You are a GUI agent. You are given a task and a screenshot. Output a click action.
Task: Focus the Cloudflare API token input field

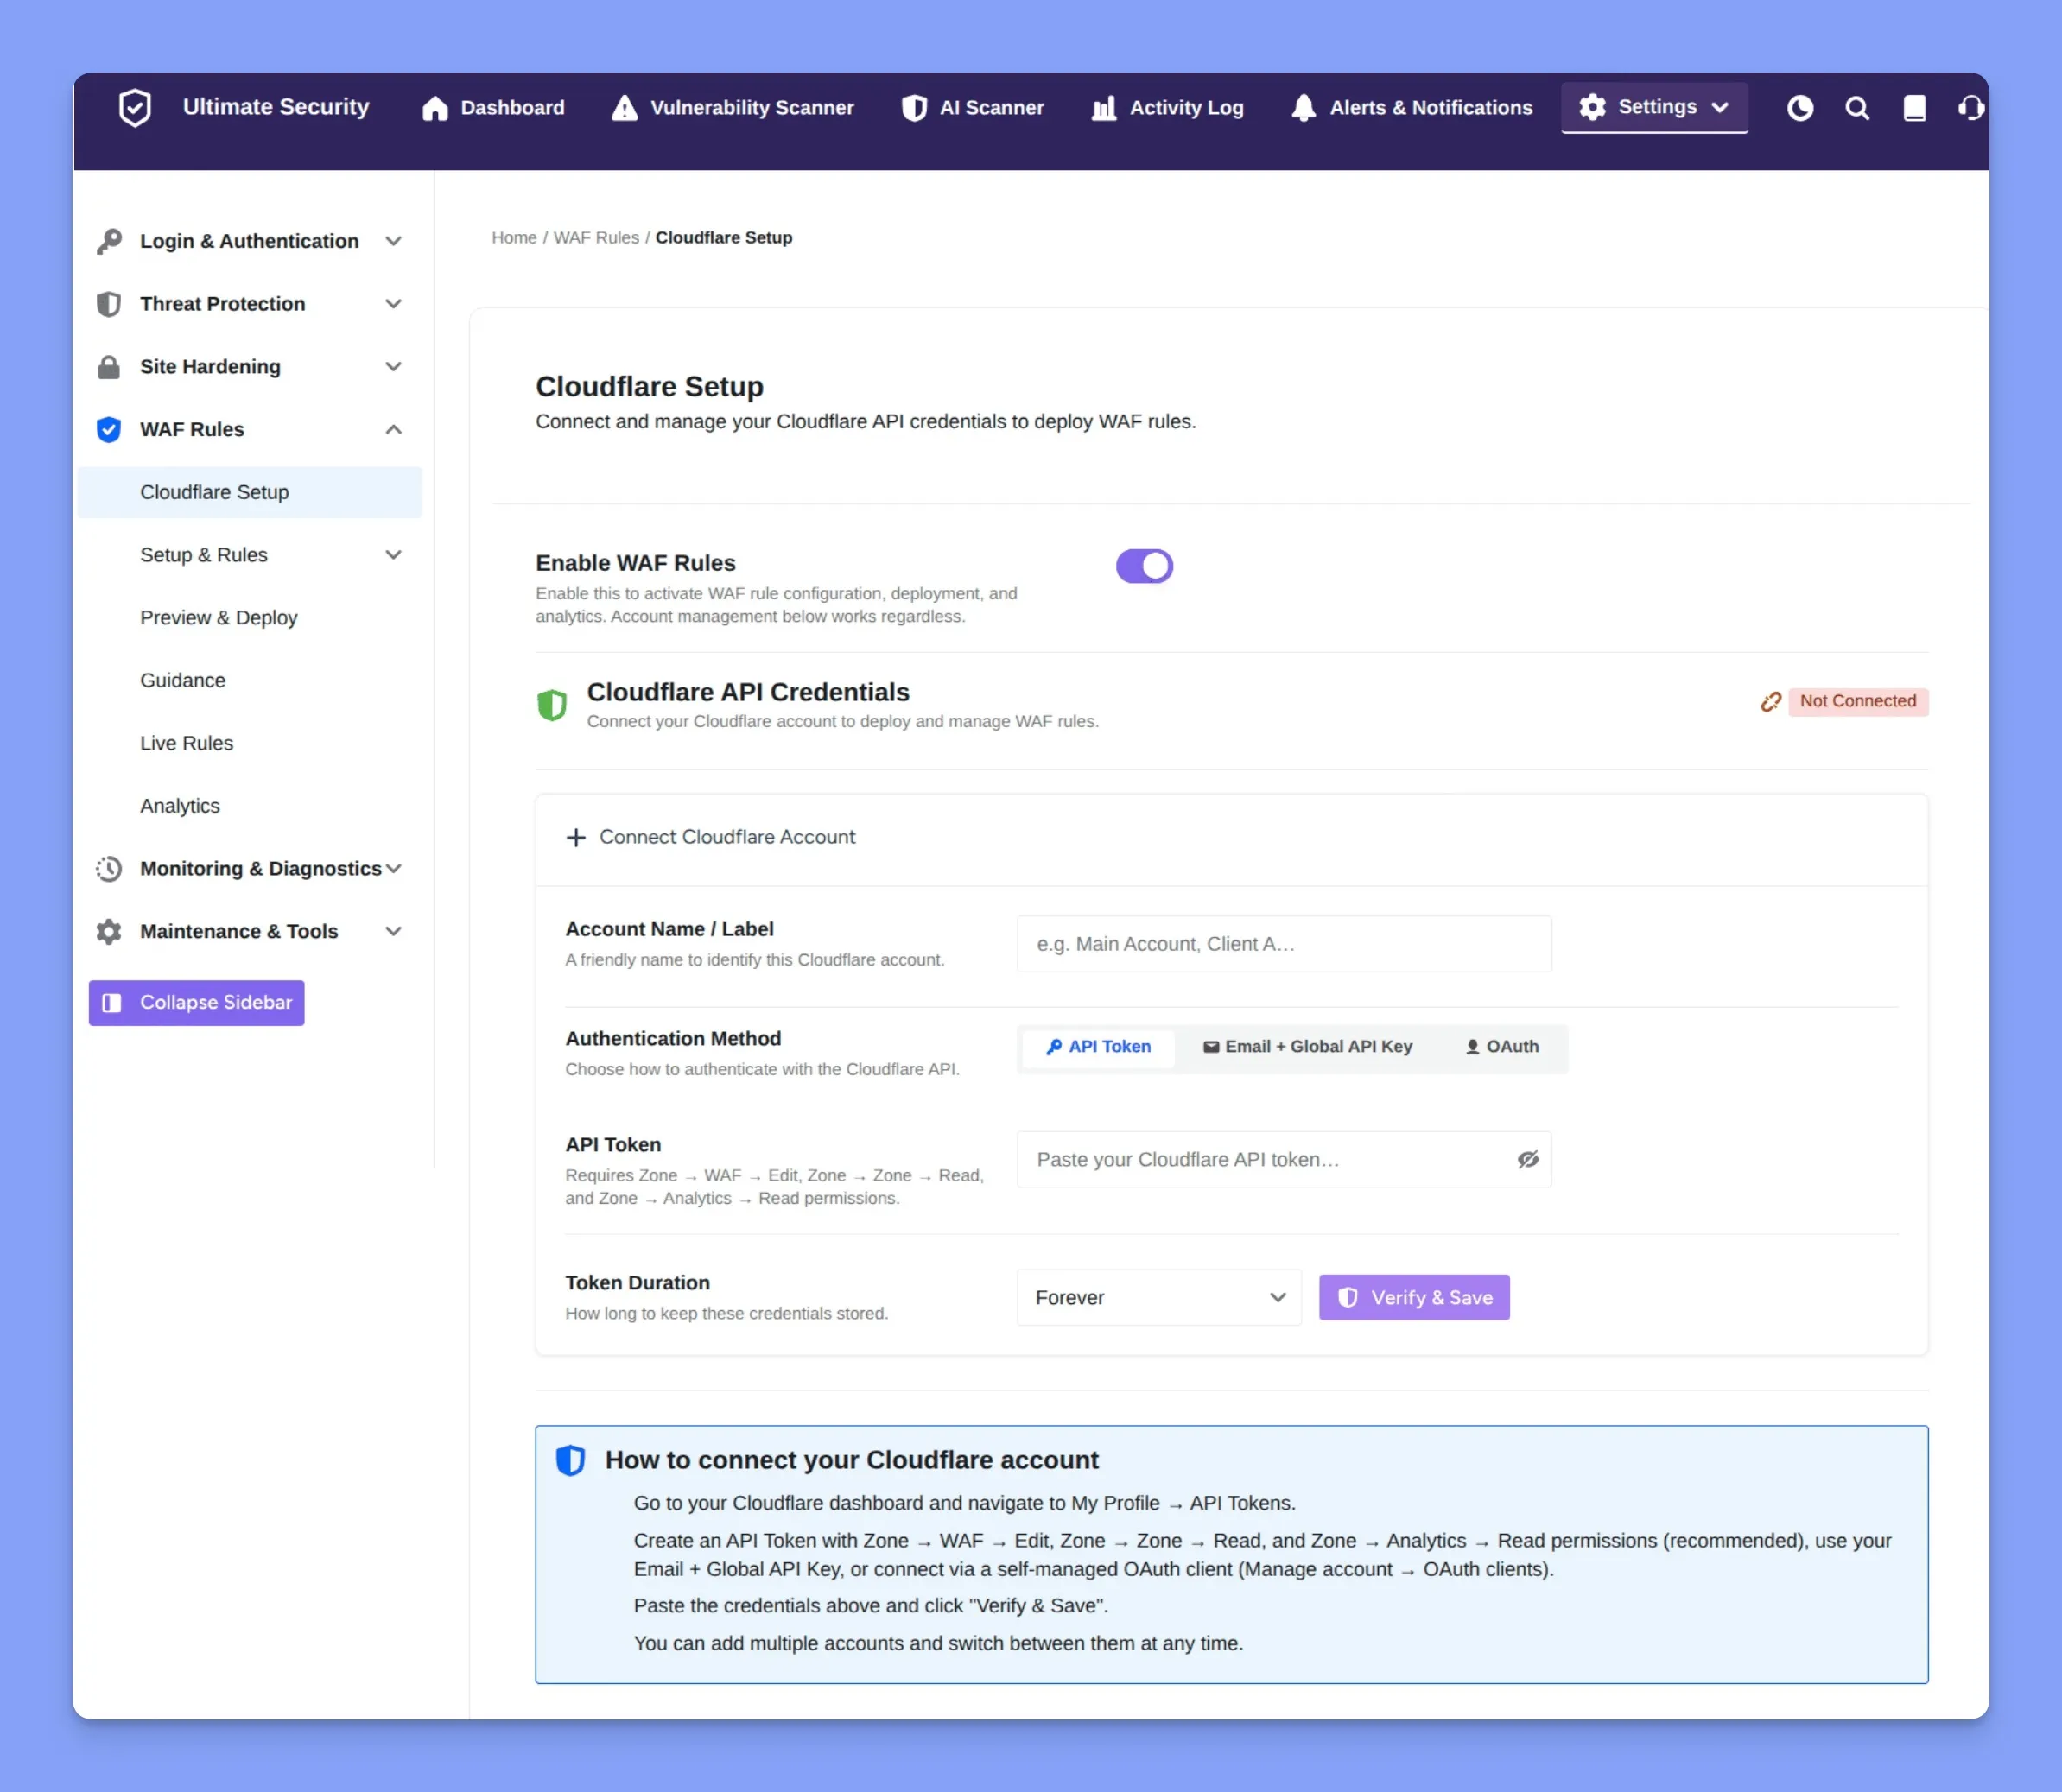[x=1284, y=1160]
